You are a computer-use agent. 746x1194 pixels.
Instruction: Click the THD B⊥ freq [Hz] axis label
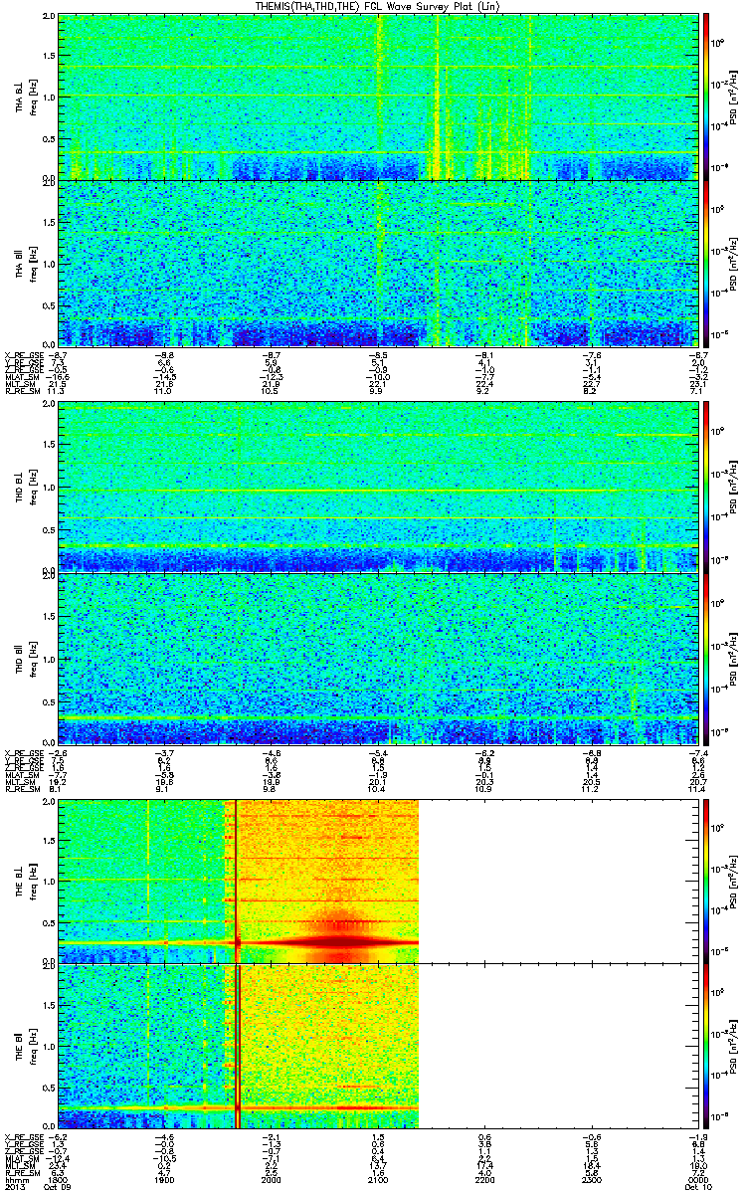25,486
